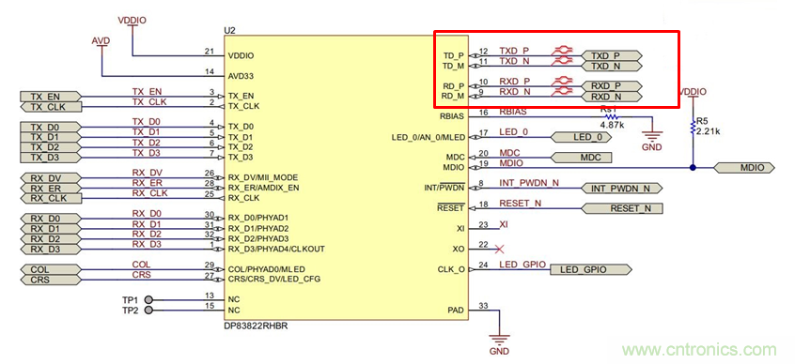Click the RX_D0/PHYAD1 pin name
This screenshot has height=364, width=795.
click(x=258, y=219)
